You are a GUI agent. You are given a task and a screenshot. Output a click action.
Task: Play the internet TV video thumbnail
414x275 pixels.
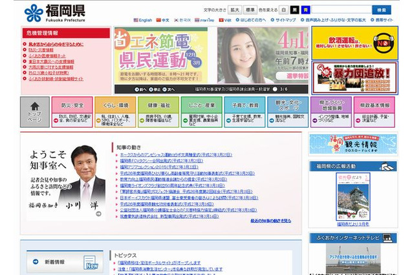[353, 260]
